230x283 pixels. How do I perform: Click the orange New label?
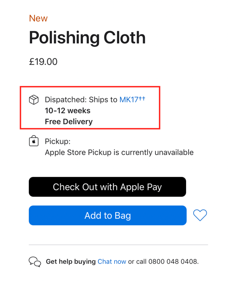(x=38, y=18)
